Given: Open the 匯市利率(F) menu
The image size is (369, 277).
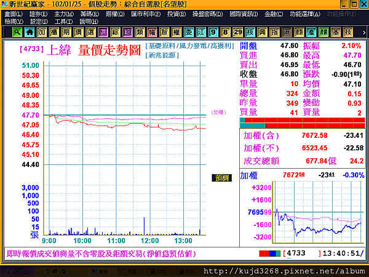Looking at the screenshot, I should point(146,14).
